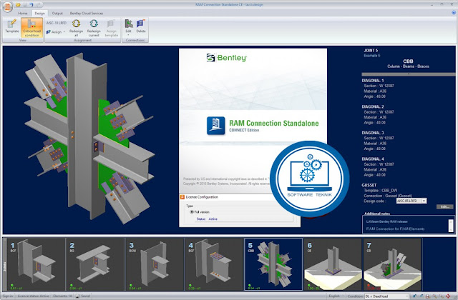Image resolution: width=458 pixels, height=300 pixels.
Task: Click the Active status text in license dialog
Action: pyautogui.click(x=213, y=219)
